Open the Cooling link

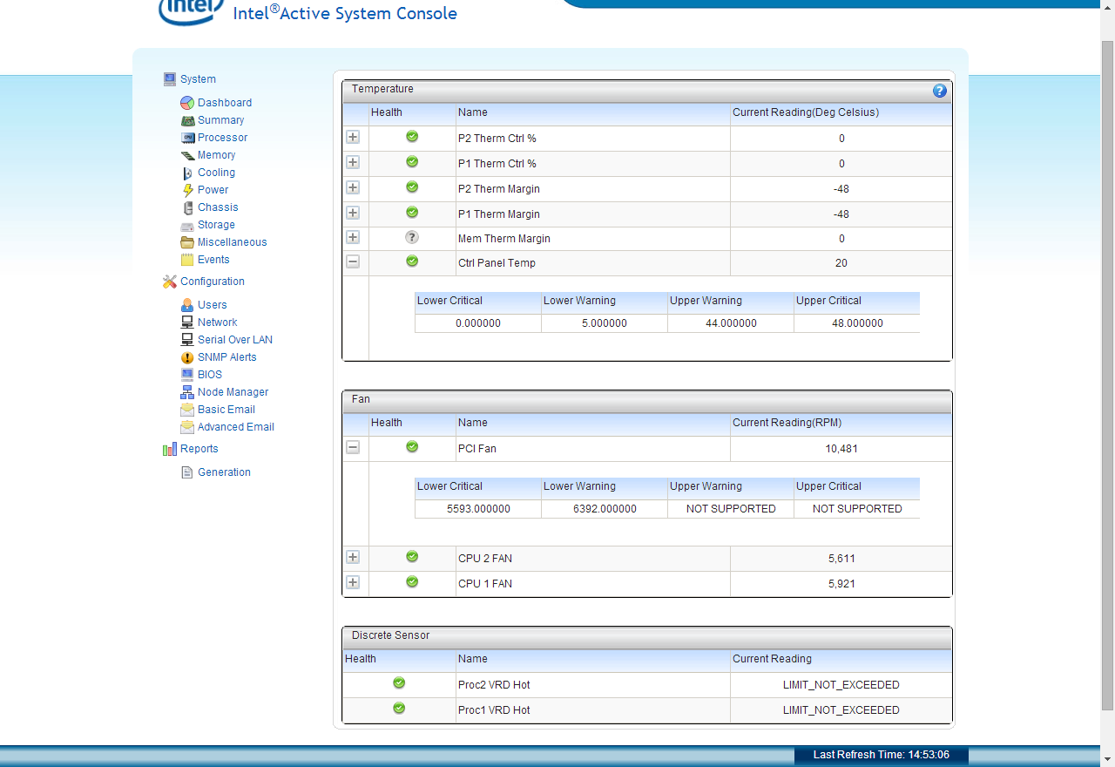pyautogui.click(x=216, y=173)
